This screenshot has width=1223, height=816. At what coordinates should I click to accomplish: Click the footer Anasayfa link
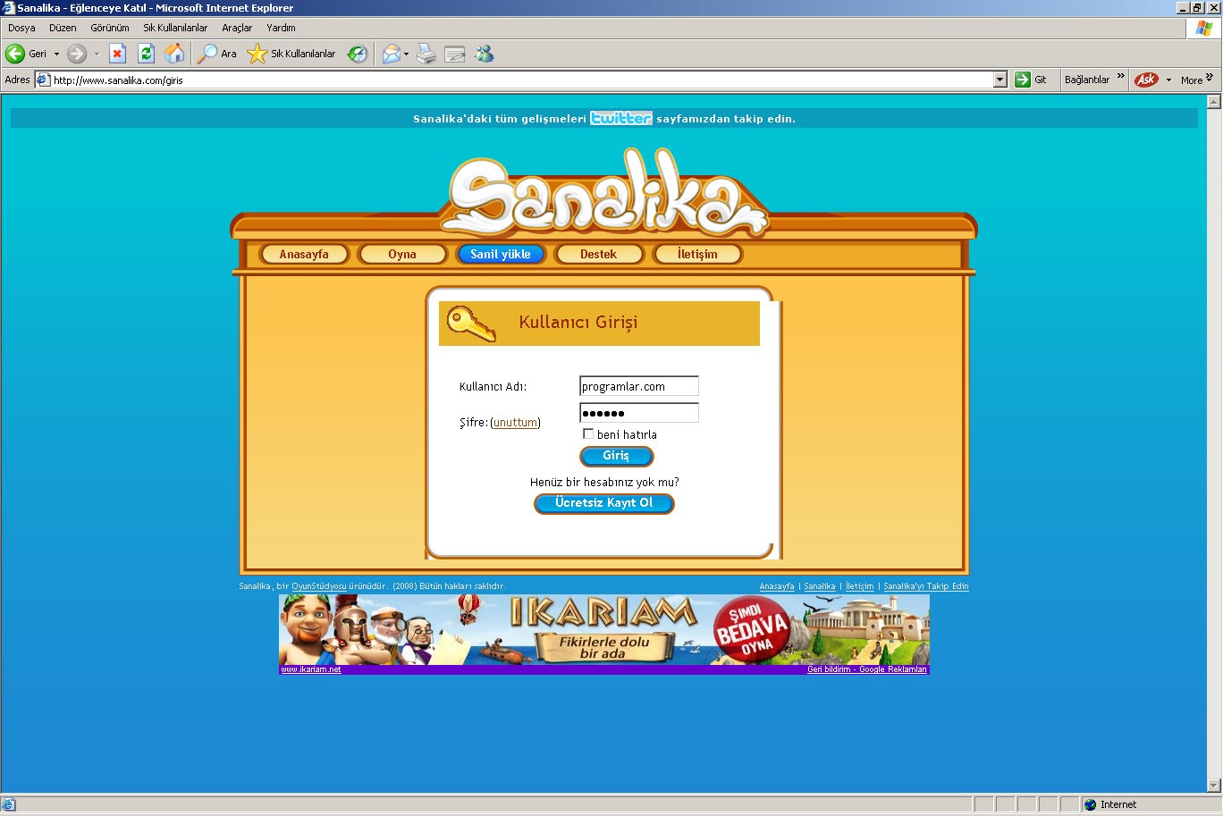point(777,586)
